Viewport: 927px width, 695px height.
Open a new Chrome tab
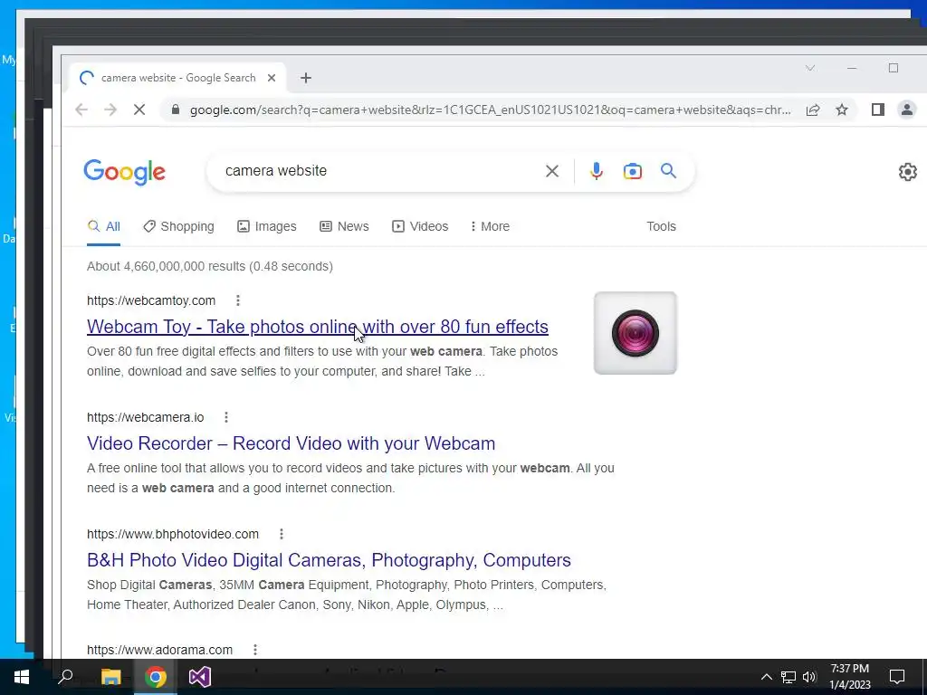click(306, 78)
